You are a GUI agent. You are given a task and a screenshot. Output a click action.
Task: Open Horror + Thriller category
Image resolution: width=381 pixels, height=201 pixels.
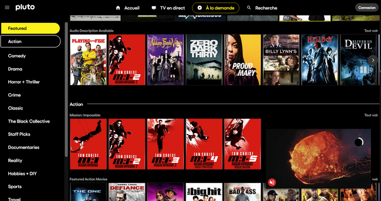pyautogui.click(x=24, y=82)
